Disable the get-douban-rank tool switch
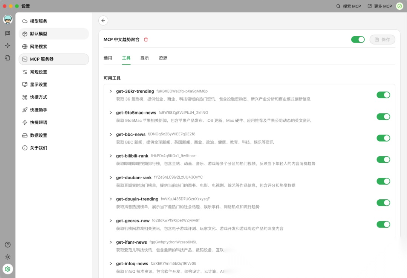Image resolution: width=407 pixels, height=278 pixels. coord(383,181)
